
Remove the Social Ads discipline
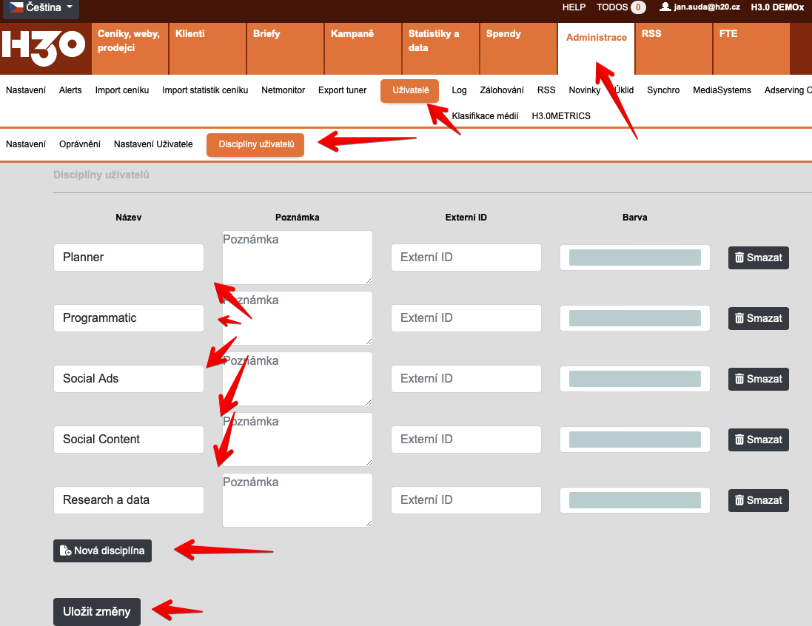point(758,379)
